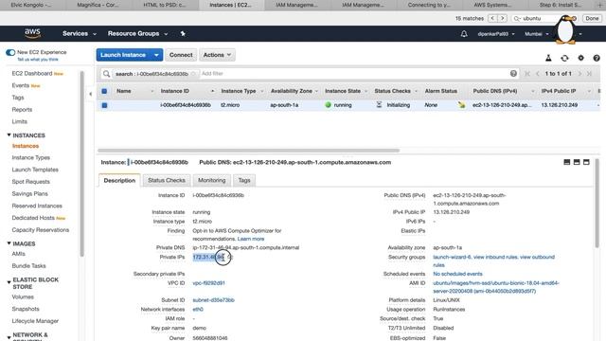Viewport: 606px width, 341px height.
Task: Open the Learn more link
Action: (x=251, y=239)
